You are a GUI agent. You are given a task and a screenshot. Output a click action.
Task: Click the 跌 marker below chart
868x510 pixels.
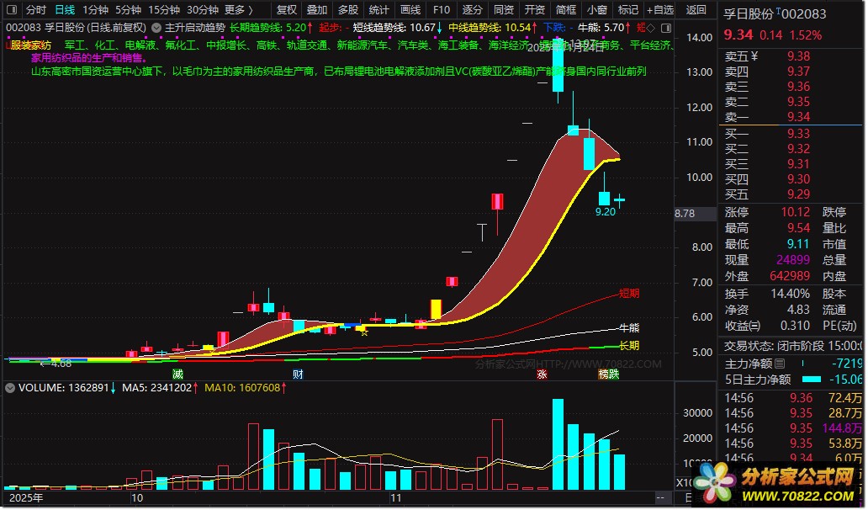tap(614, 375)
